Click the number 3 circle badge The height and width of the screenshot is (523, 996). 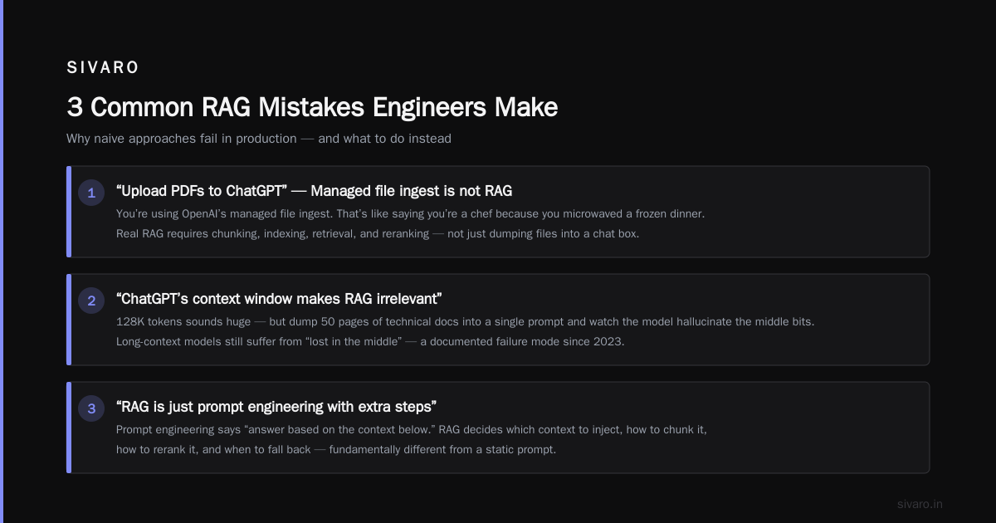coord(91,408)
